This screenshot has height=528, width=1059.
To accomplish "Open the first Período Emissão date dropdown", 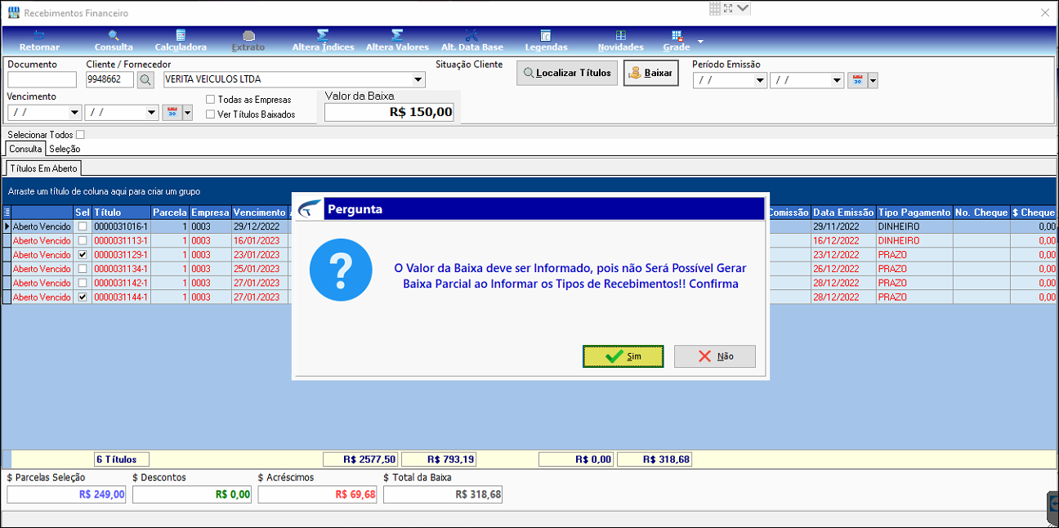I will tap(760, 80).
